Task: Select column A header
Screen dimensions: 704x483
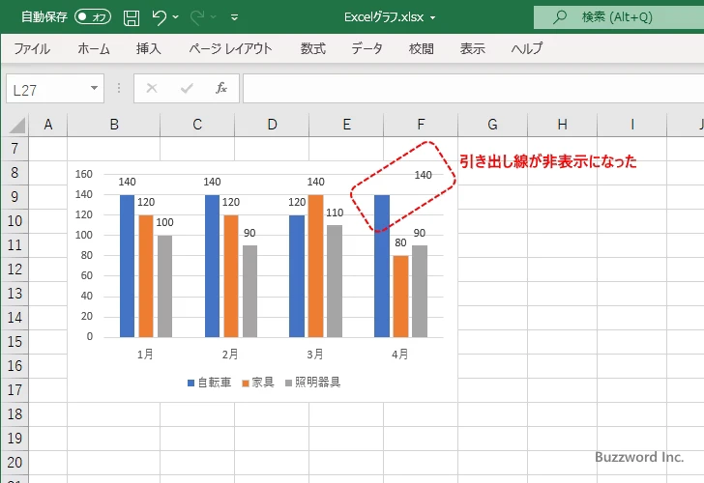Action: coord(48,125)
